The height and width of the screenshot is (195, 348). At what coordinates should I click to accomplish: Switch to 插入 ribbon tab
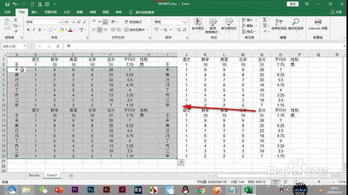(34, 12)
